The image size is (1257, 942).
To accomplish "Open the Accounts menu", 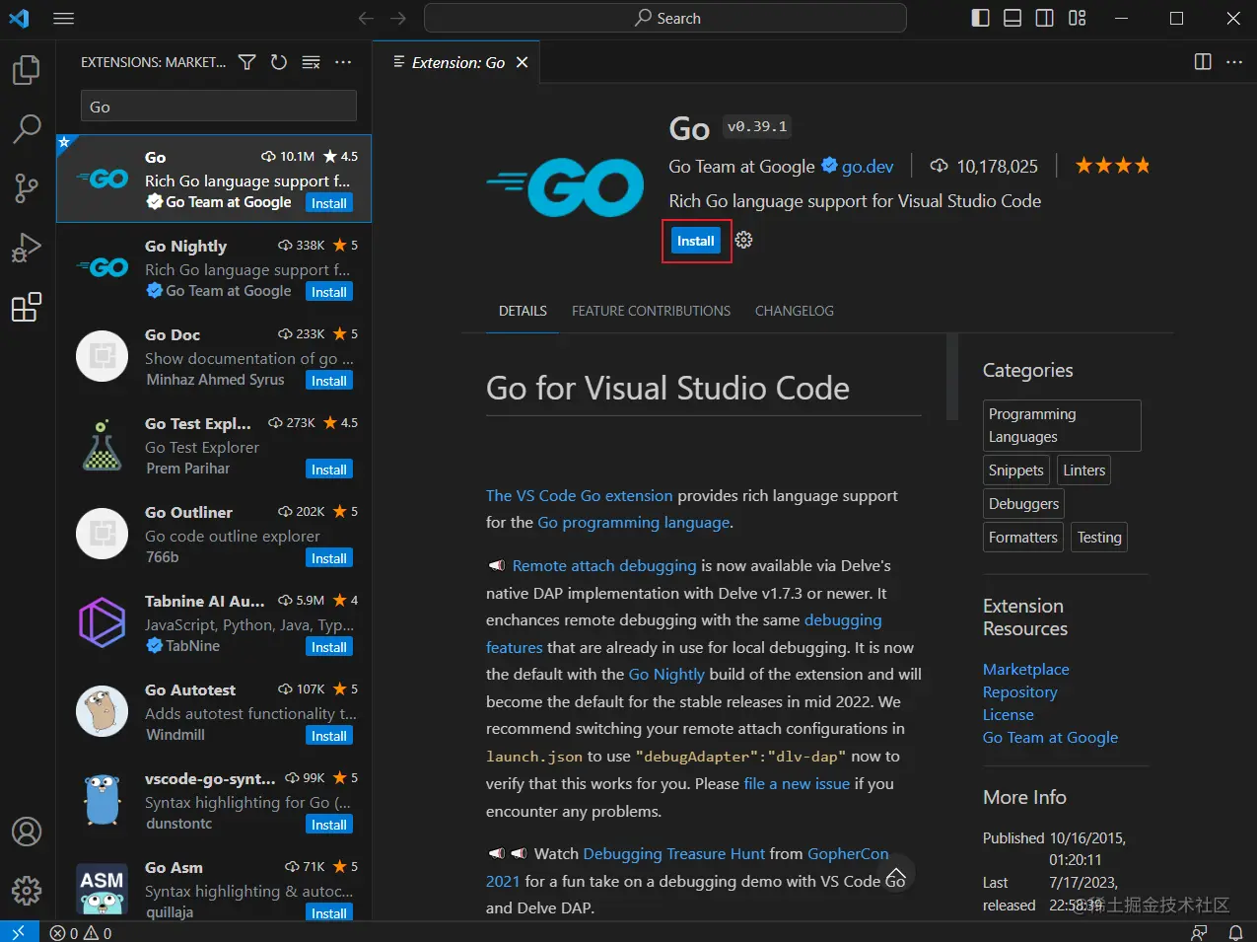I will coord(27,832).
